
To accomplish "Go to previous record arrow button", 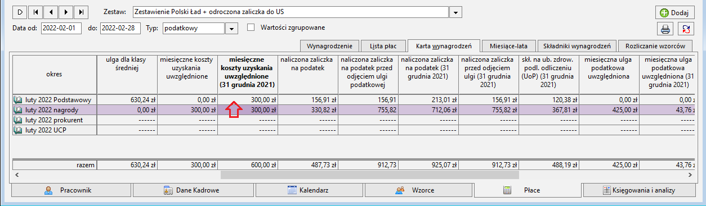I will 51,12.
